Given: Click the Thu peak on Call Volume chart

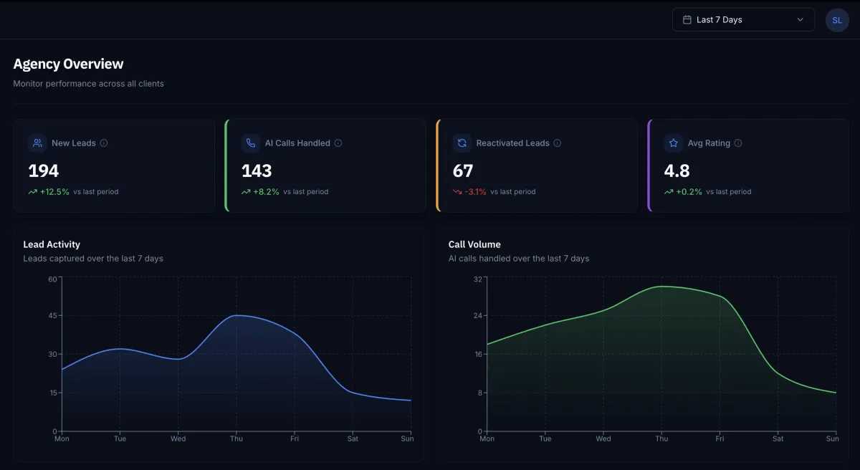Looking at the screenshot, I should 662,287.
